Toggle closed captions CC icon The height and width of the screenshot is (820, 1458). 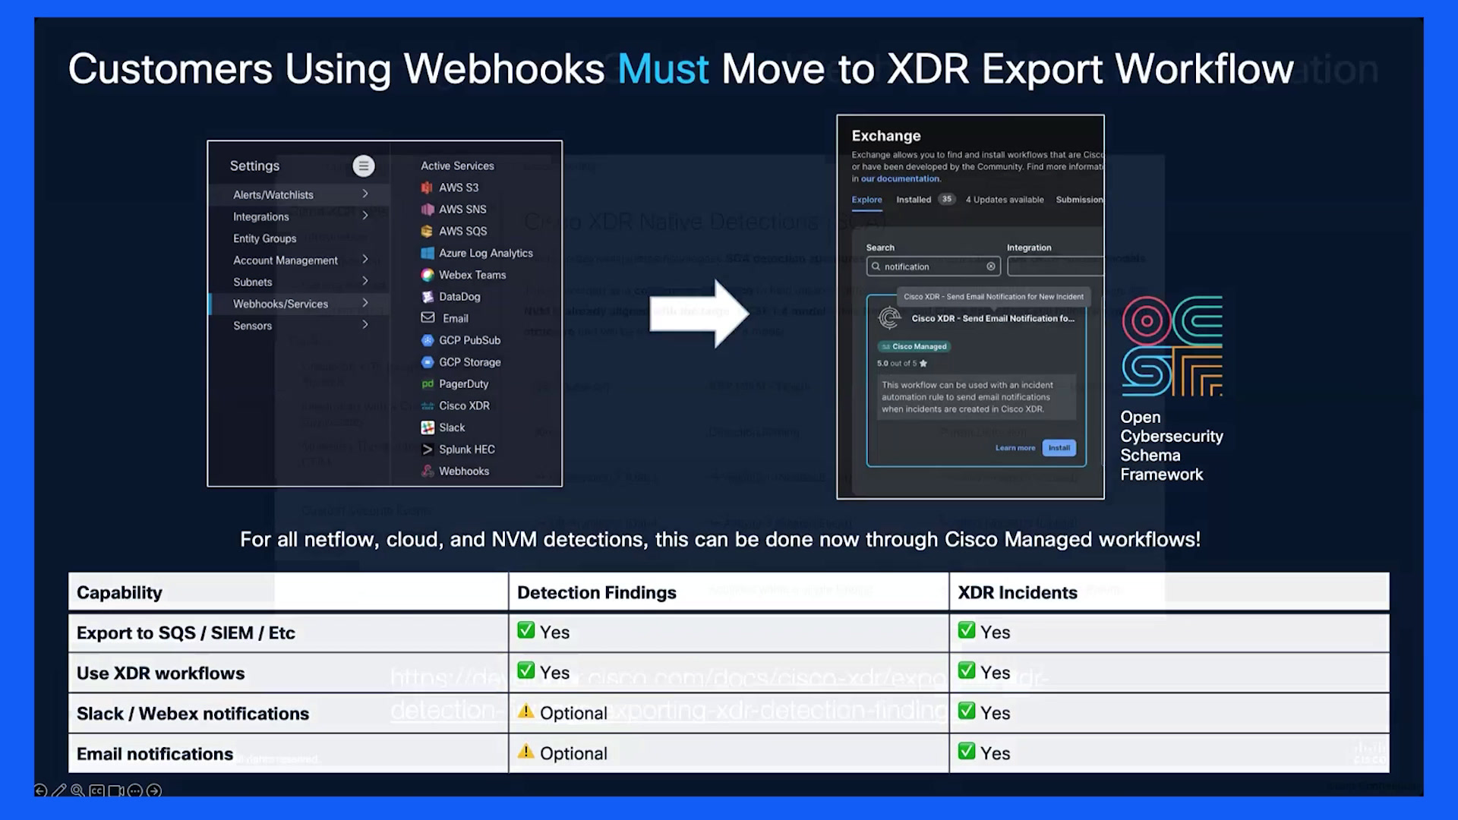point(96,790)
